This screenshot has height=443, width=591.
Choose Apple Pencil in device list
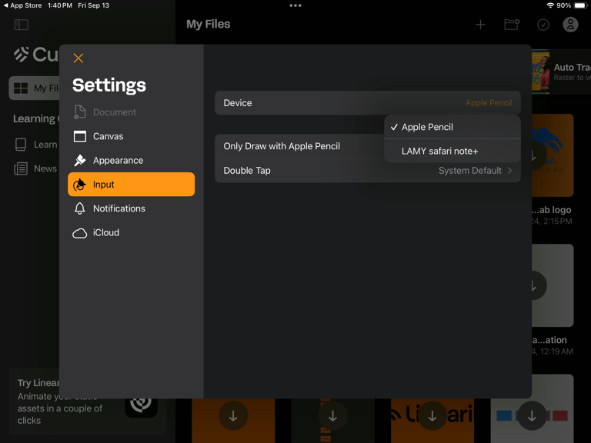pyautogui.click(x=452, y=127)
